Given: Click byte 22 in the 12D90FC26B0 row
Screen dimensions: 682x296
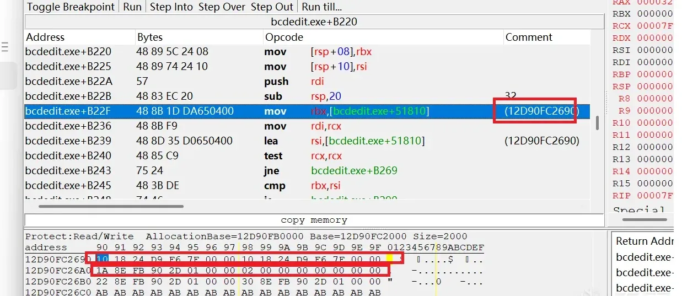Looking at the screenshot, I should [102, 282].
